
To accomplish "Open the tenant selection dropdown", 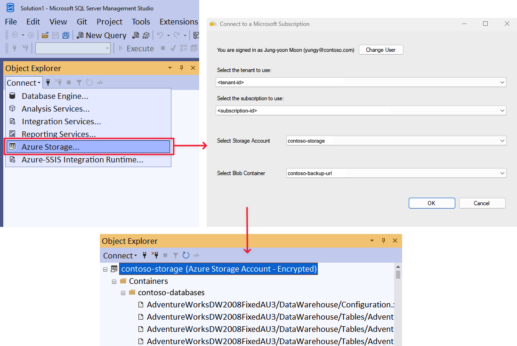I will [501, 82].
